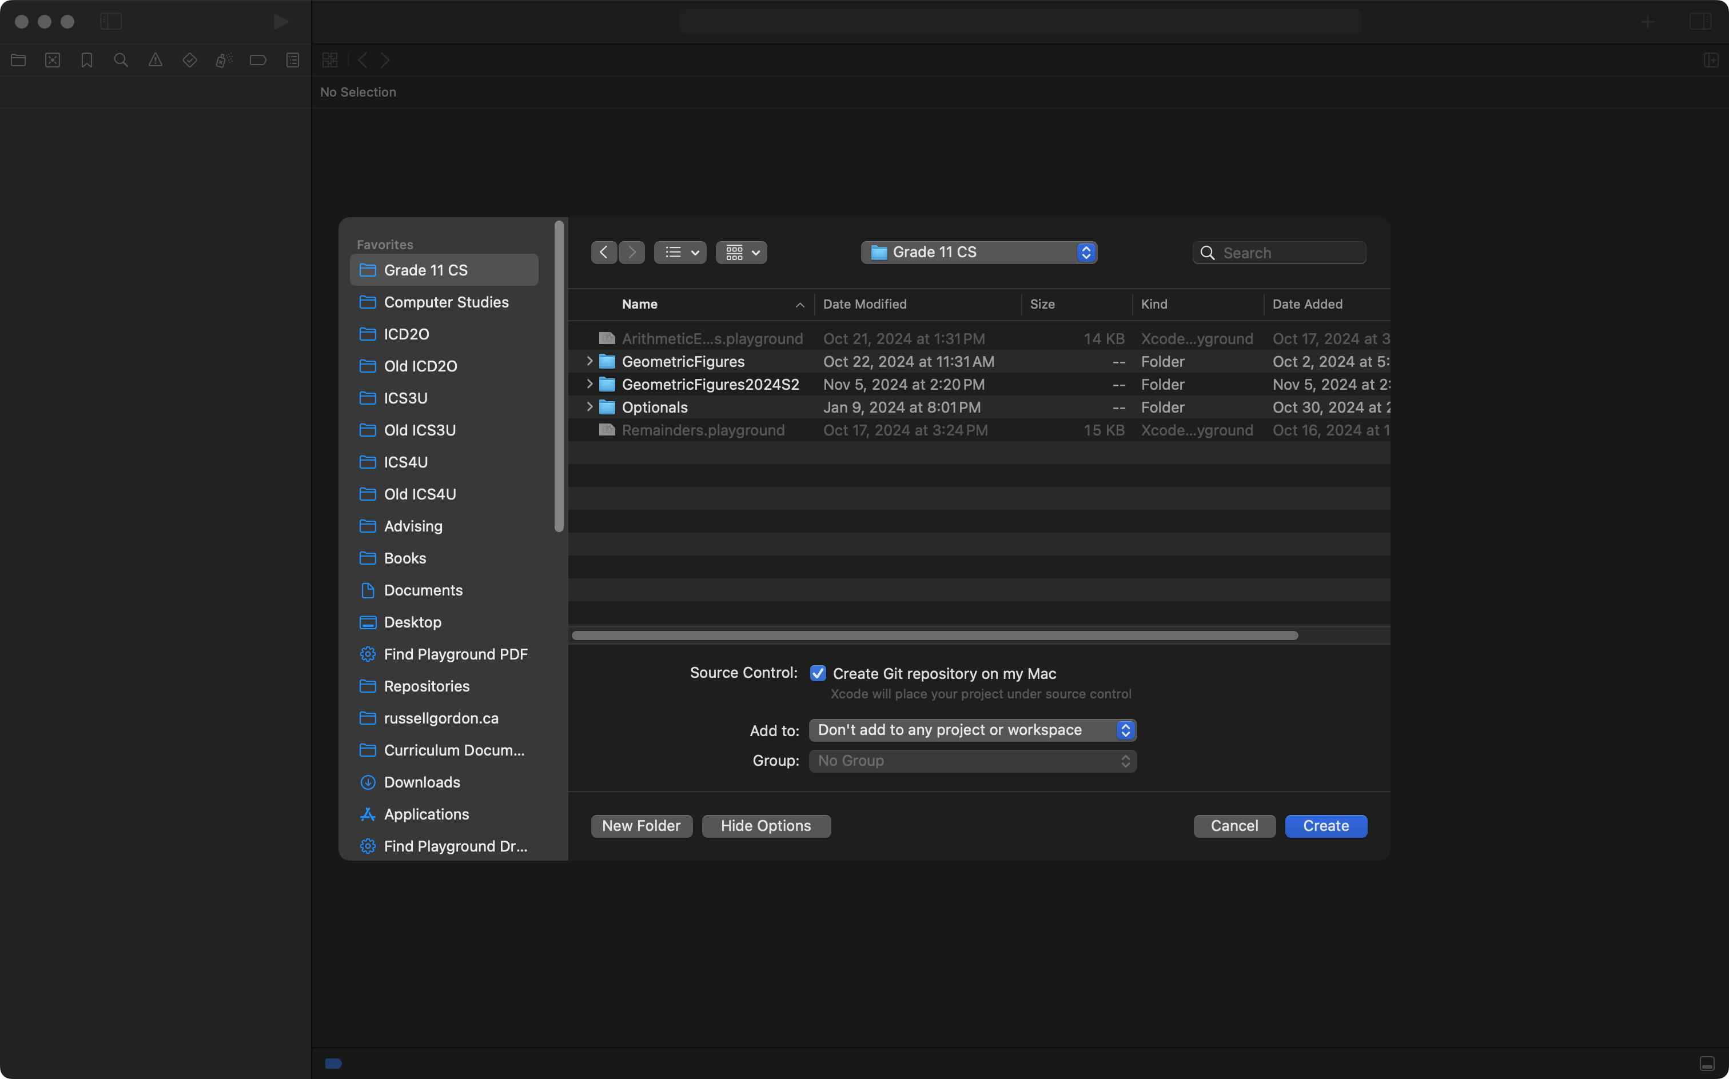This screenshot has width=1729, height=1079.
Task: Open the project navigator folder icon
Action: pos(18,61)
